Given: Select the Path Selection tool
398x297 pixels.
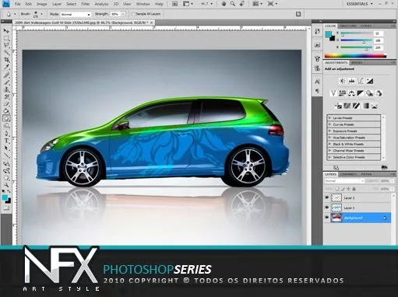Looking at the screenshot, I should pyautogui.click(x=6, y=148).
